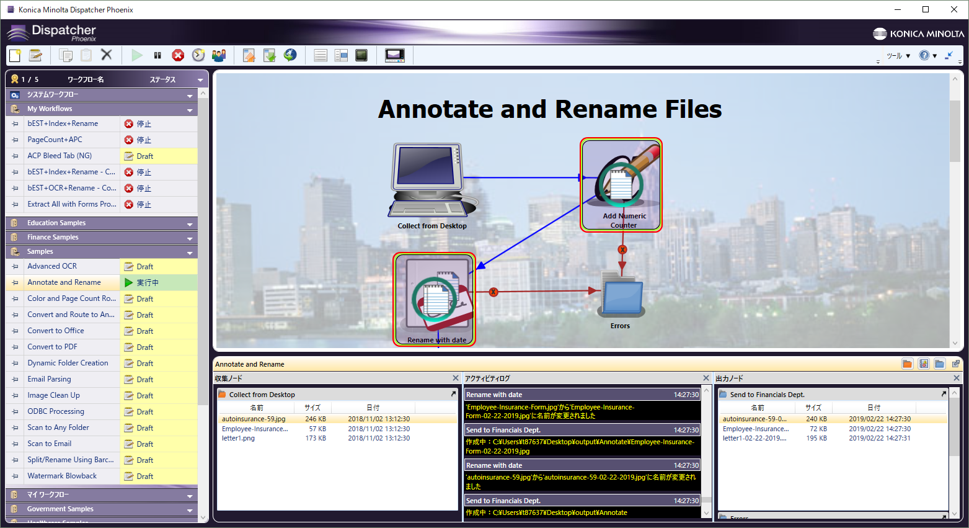Click the activity log icon in Annotate and Rename bar
Image resolution: width=969 pixels, height=528 pixels.
click(924, 364)
